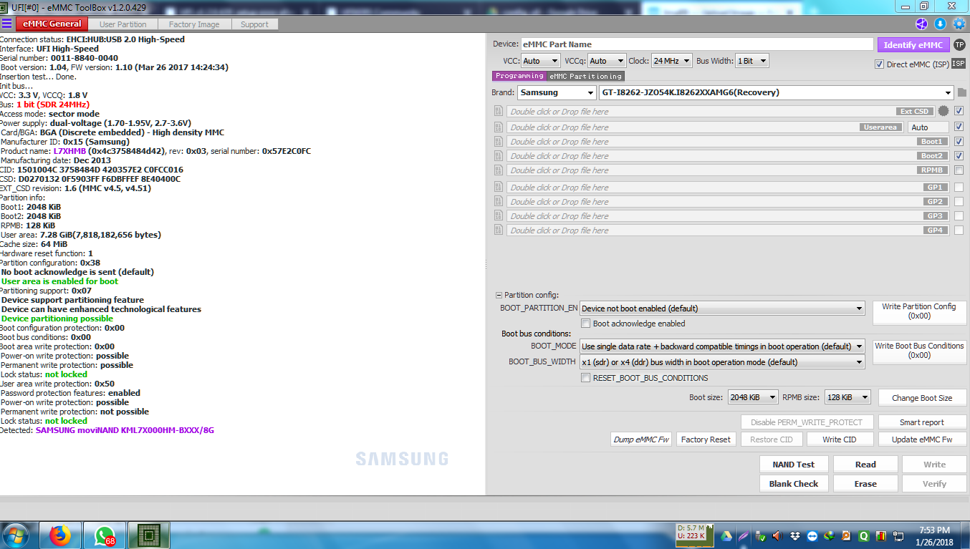Select the Programming tab
This screenshot has width=970, height=549.
tap(519, 76)
